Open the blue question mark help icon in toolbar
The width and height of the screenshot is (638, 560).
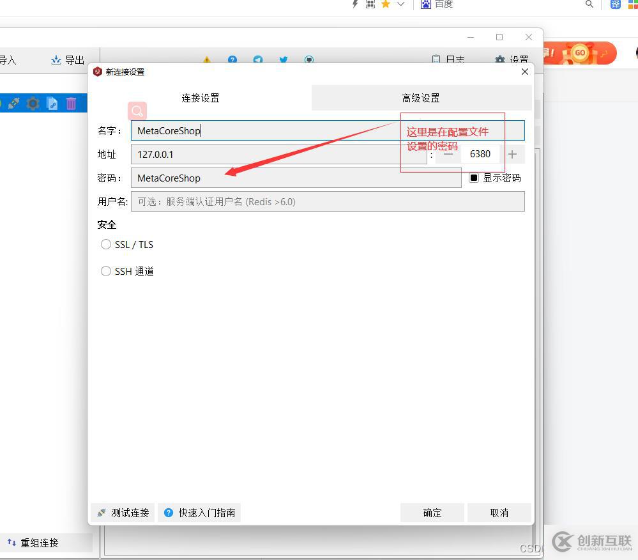pos(232,60)
